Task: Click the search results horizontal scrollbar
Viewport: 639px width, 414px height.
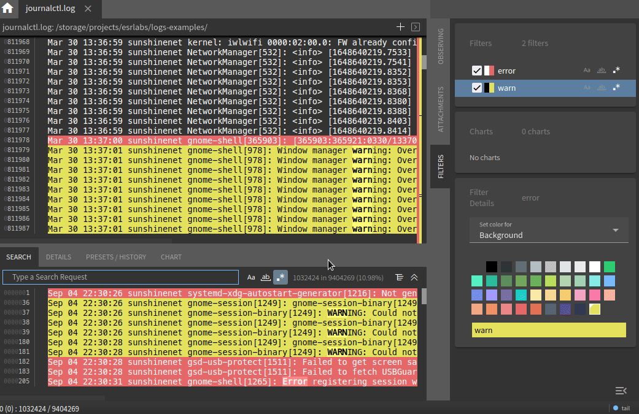Action: pyautogui.click(x=52, y=397)
